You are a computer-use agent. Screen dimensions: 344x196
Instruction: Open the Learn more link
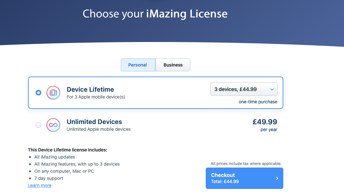pos(40,185)
